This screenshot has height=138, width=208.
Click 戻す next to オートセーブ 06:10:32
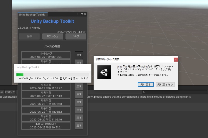tap(79, 55)
